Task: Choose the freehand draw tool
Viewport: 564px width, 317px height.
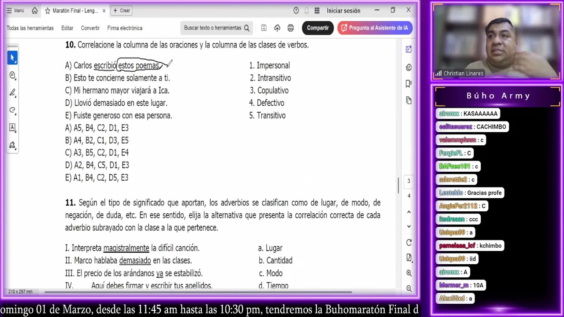Action: point(12,110)
